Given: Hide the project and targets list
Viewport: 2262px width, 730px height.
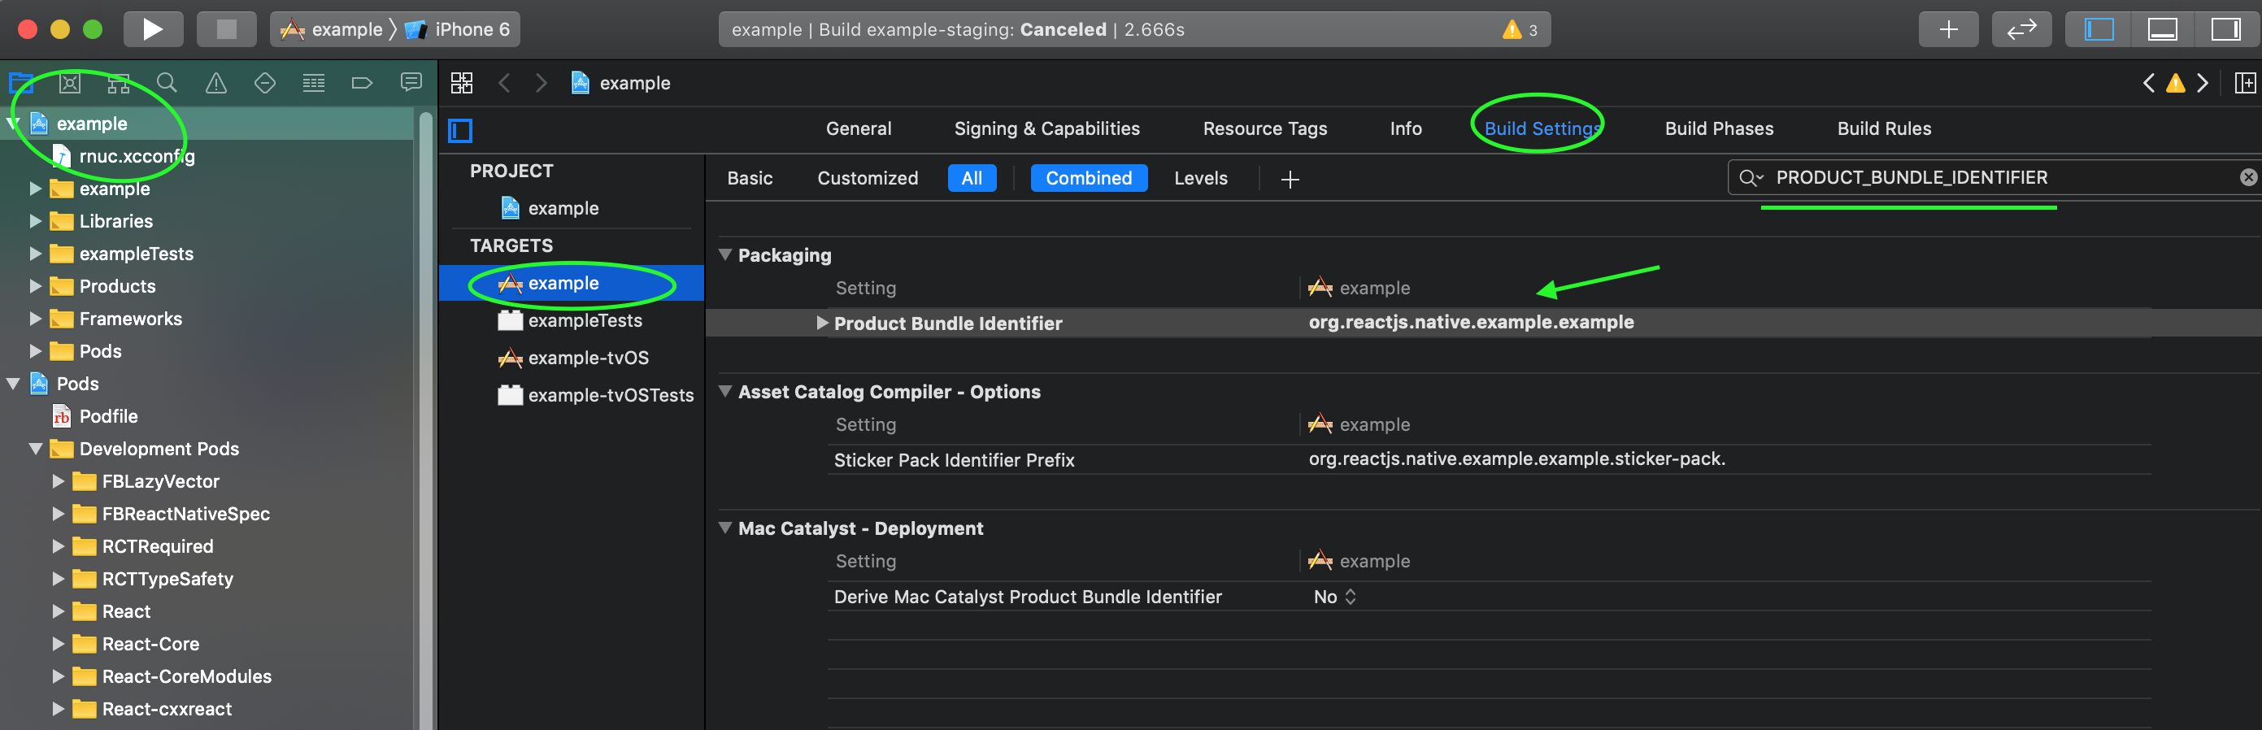Looking at the screenshot, I should point(460,131).
